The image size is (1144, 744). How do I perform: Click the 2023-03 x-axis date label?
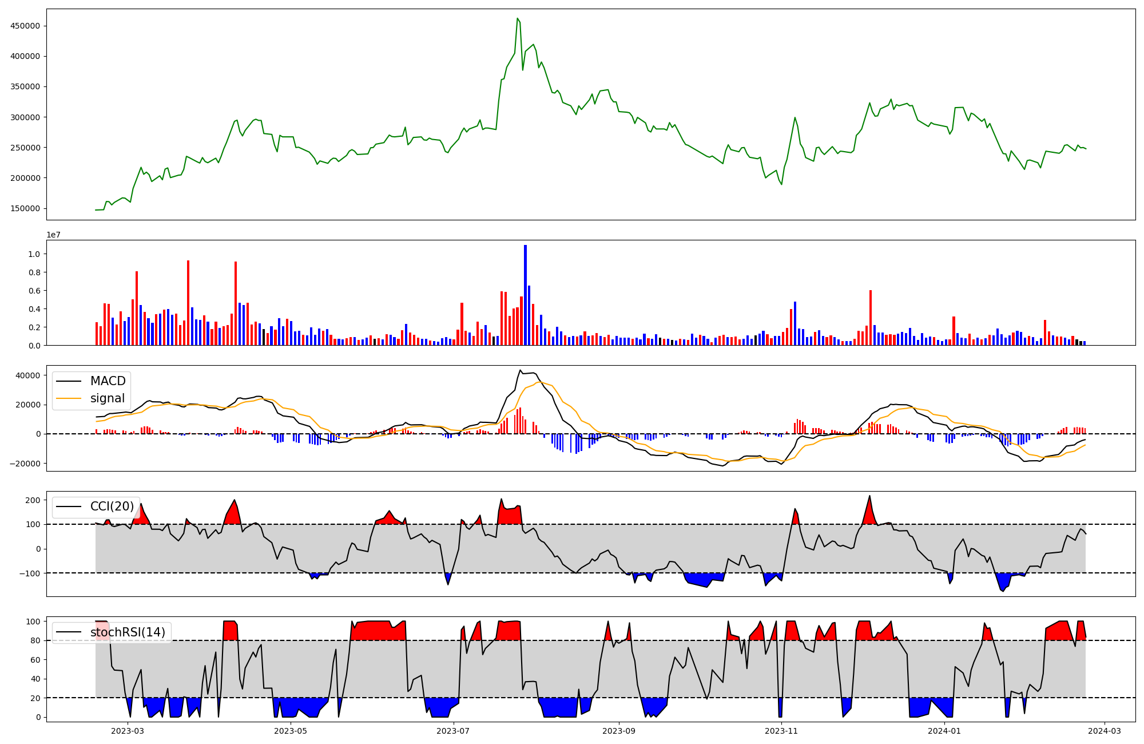point(128,731)
